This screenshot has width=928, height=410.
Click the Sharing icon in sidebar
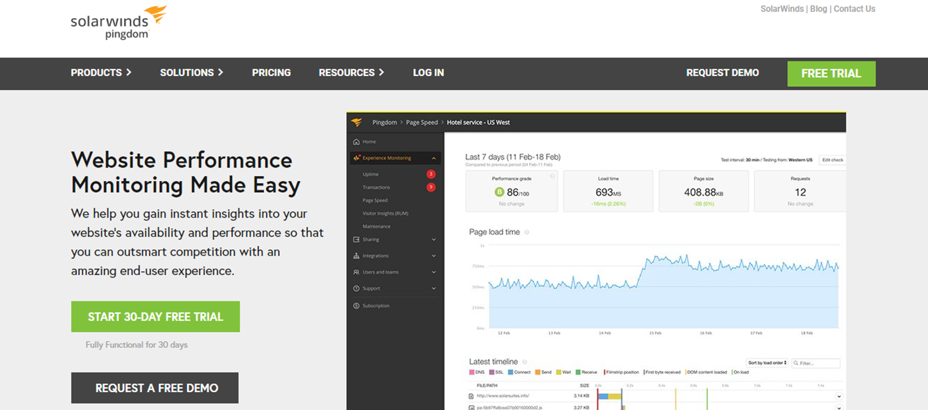(x=356, y=239)
